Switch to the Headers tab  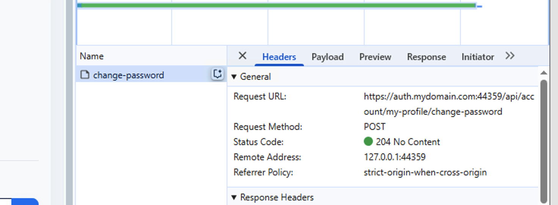(x=279, y=57)
